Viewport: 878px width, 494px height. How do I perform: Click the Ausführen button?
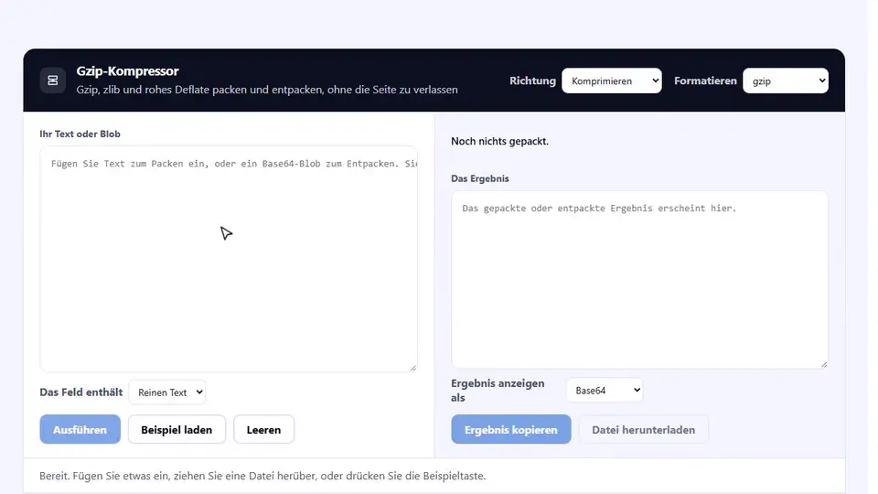pyautogui.click(x=80, y=430)
